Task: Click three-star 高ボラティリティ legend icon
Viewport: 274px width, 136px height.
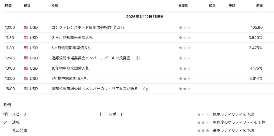Action: 203,130
